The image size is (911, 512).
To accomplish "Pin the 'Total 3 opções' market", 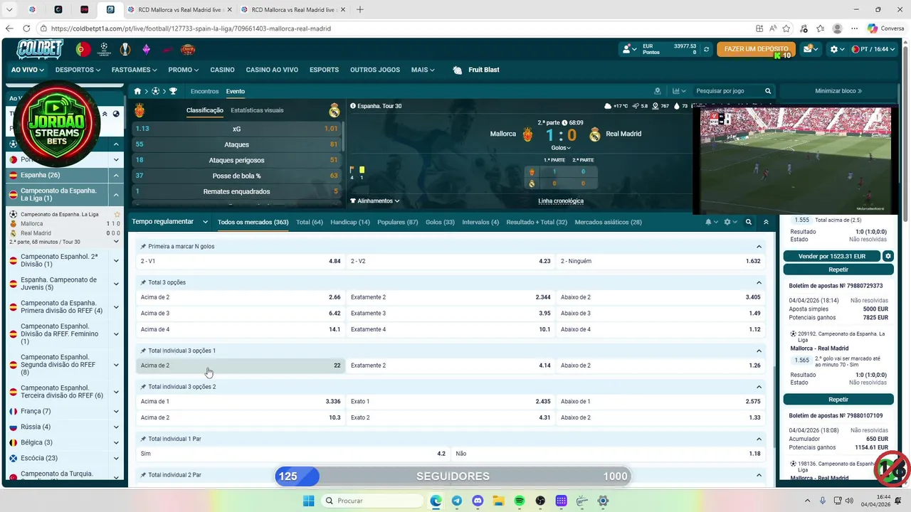I will click(x=143, y=282).
